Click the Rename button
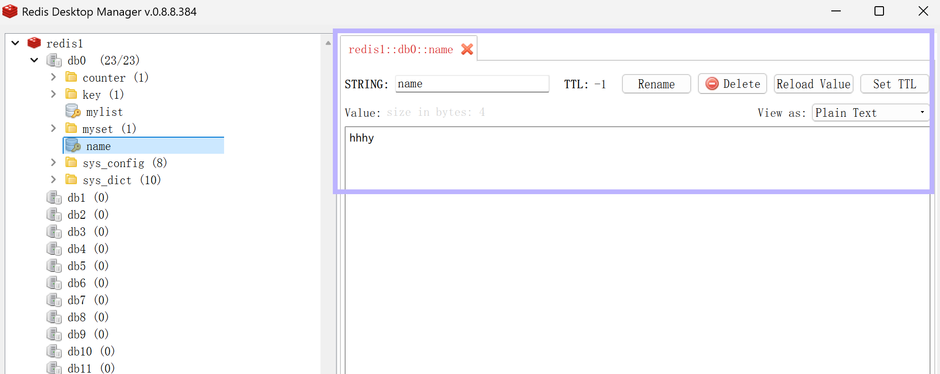This screenshot has height=374, width=940. [656, 84]
